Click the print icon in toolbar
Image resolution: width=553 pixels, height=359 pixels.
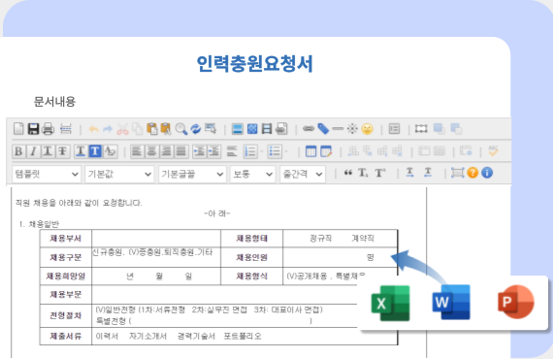point(48,129)
